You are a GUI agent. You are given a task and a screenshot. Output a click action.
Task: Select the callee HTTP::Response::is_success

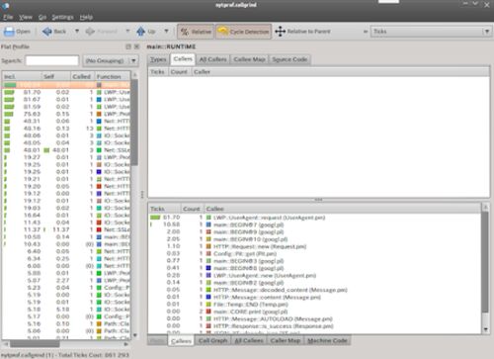click(314, 326)
